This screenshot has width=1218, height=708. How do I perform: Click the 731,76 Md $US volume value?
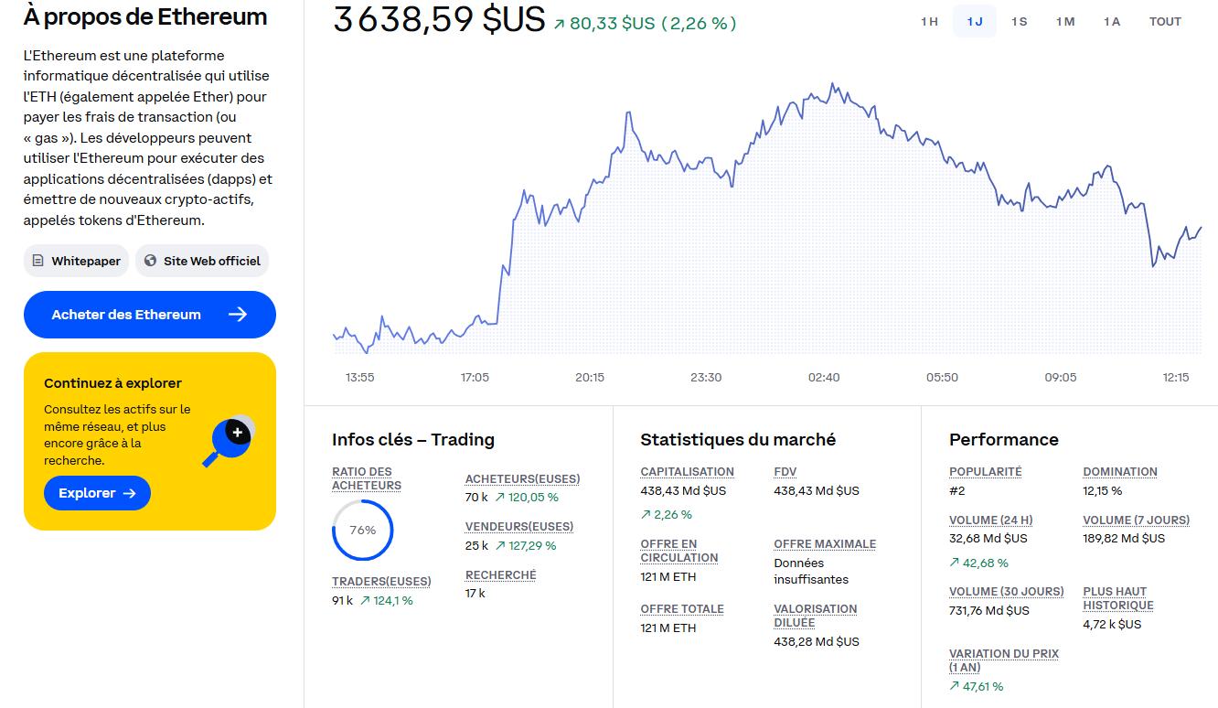(x=989, y=610)
